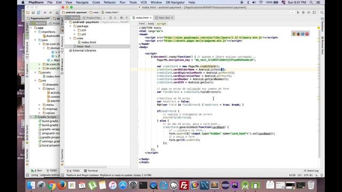Open the Finder from the Dock
Viewport: 342px width, 192px height.
coord(31,185)
